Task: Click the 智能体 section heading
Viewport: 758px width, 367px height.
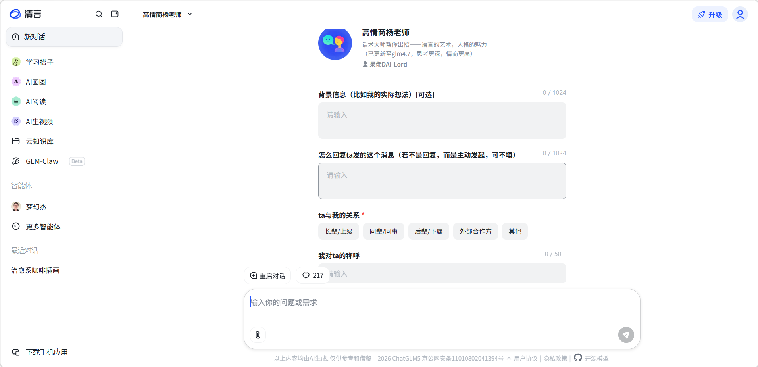Action: point(21,185)
